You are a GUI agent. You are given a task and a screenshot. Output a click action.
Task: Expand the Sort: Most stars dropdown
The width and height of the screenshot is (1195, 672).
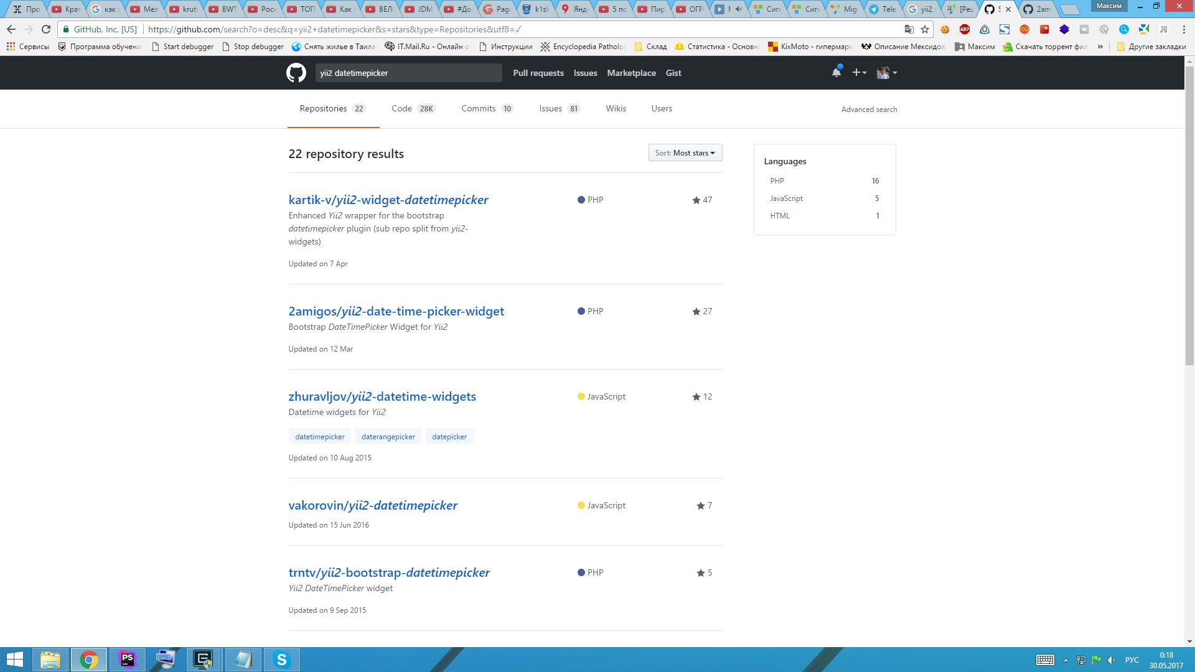click(685, 153)
